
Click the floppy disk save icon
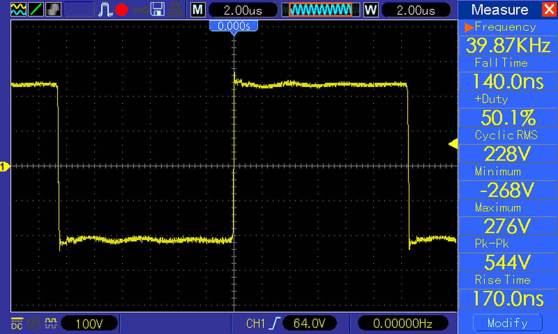click(x=157, y=9)
